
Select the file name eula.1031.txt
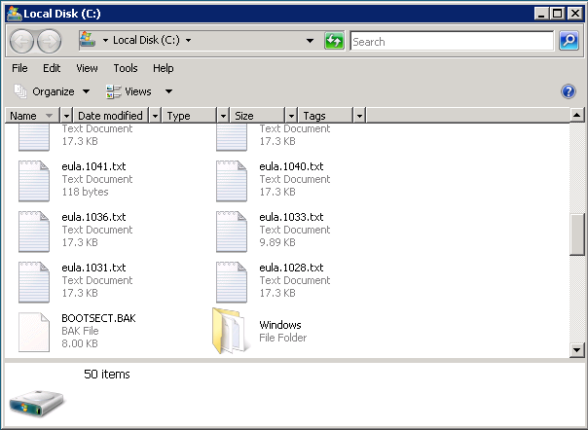click(93, 268)
